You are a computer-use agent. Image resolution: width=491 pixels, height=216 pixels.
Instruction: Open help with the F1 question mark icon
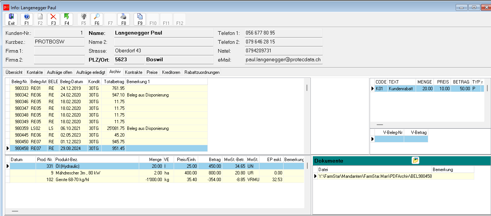(26, 19)
